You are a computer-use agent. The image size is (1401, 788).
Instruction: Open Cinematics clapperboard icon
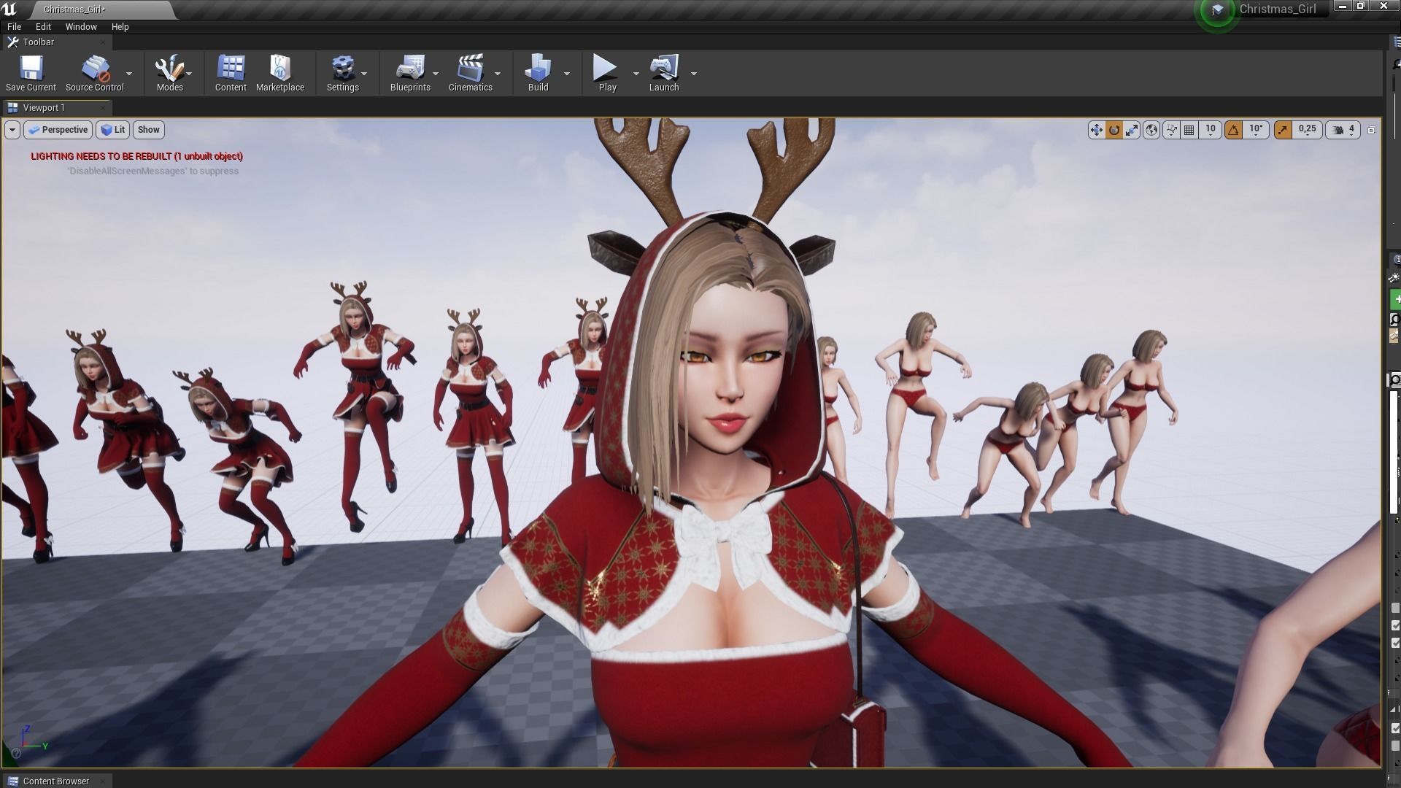click(x=470, y=68)
